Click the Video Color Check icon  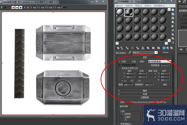coord(173,26)
